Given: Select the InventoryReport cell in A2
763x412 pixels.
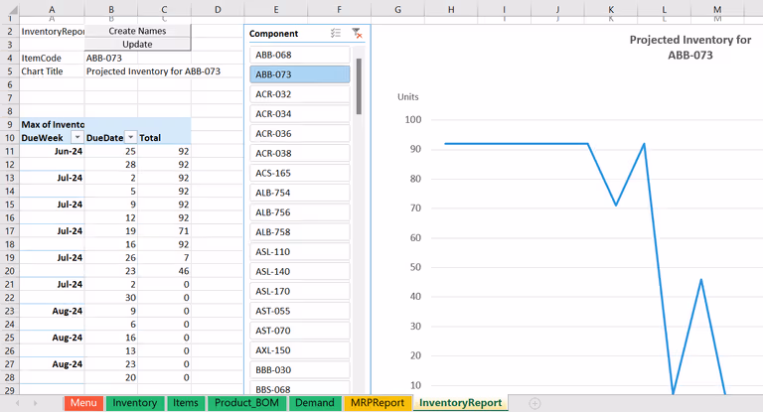Looking at the screenshot, I should (x=52, y=31).
